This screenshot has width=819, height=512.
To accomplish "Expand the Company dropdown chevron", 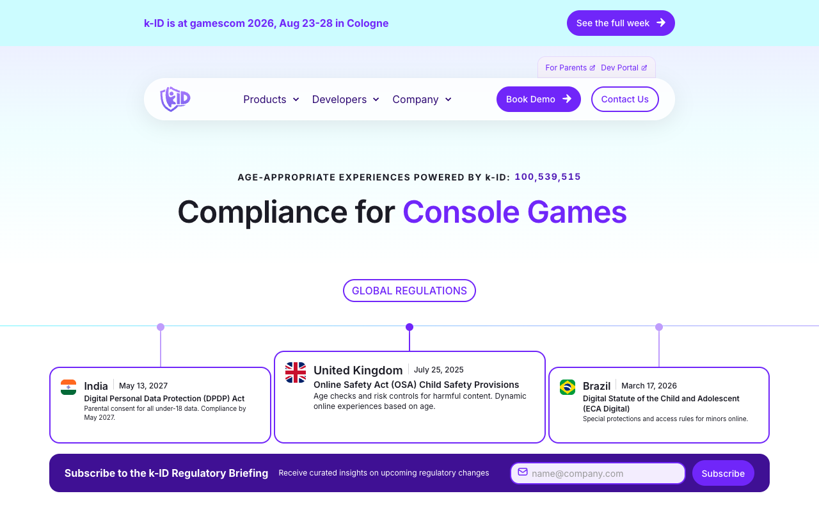I will pyautogui.click(x=449, y=99).
